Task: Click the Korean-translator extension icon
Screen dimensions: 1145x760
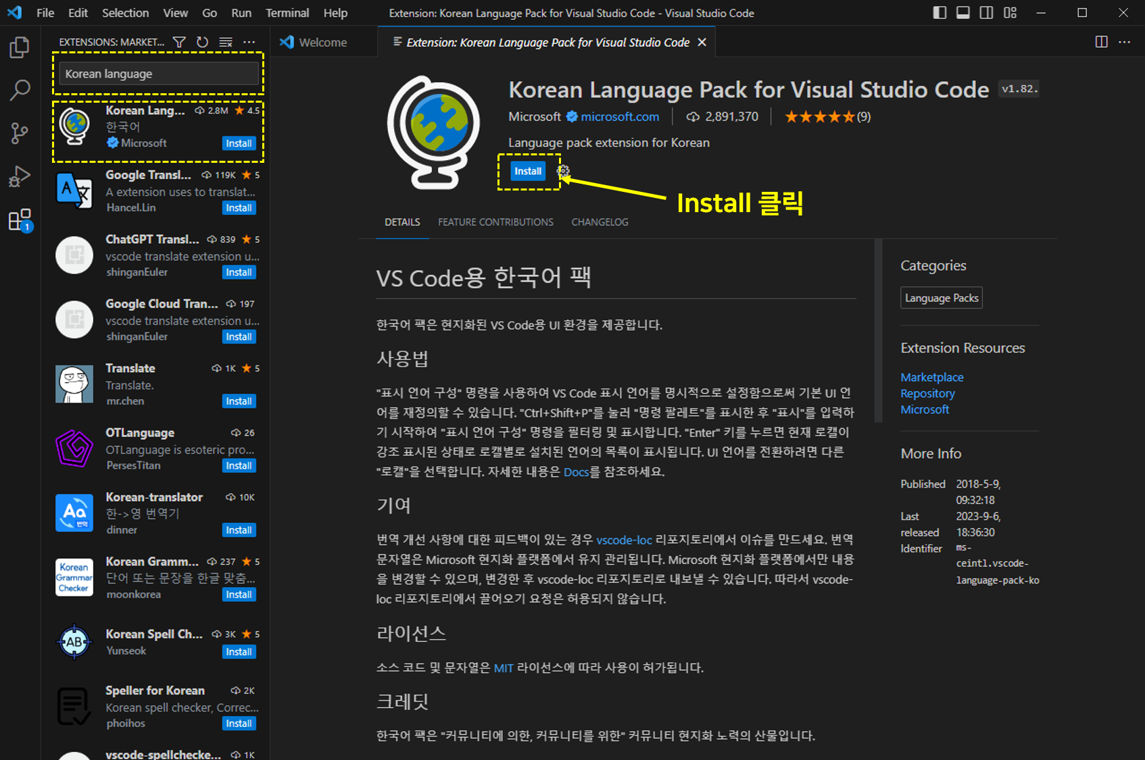Action: (74, 513)
